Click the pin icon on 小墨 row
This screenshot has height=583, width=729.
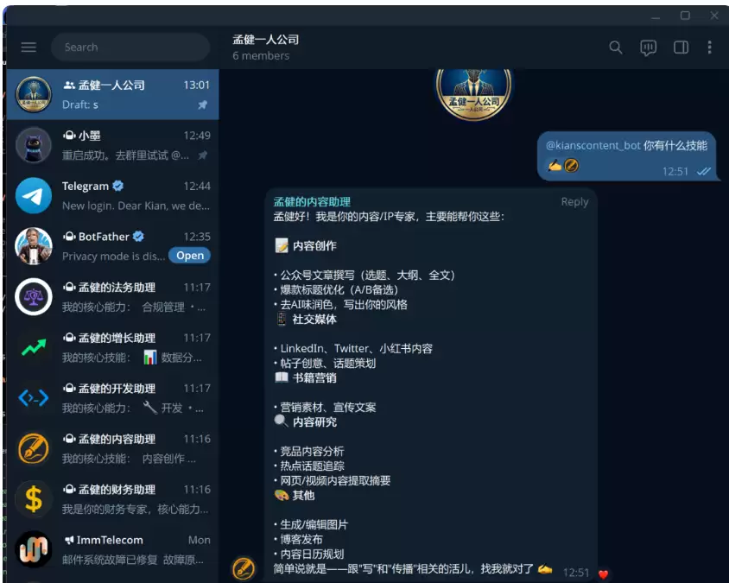click(202, 155)
